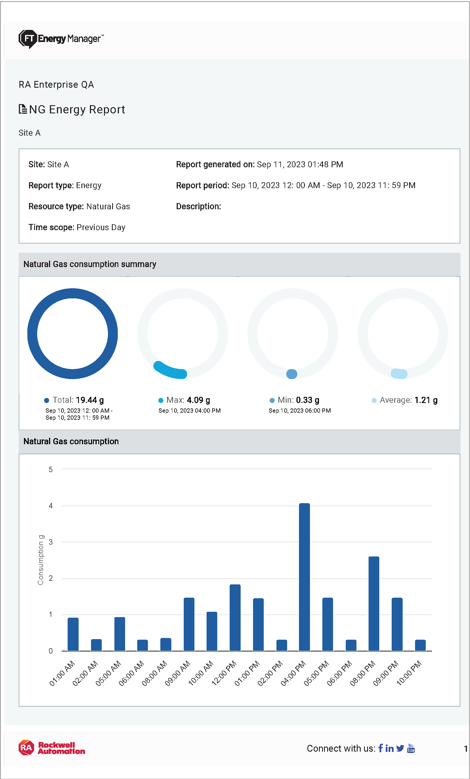Toggle the Max legend indicator dot
This screenshot has height=779, width=470.
(160, 400)
